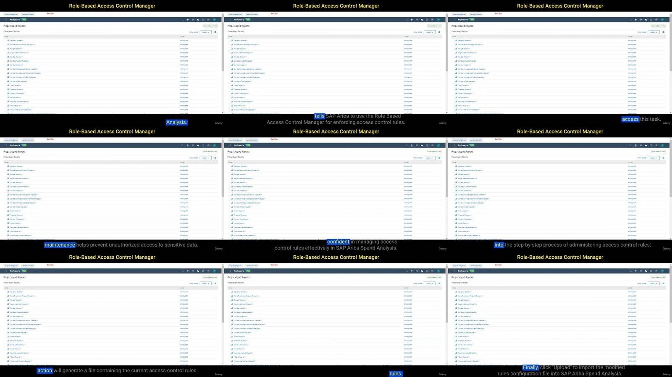Click search icon in the 'Analysis.' caption frame

(x=182, y=20)
